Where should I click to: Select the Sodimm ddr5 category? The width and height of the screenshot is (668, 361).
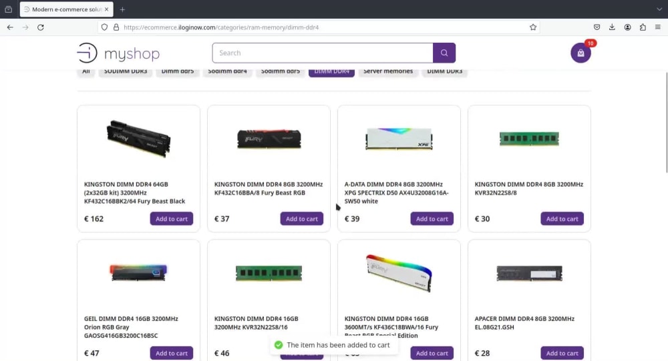click(281, 71)
